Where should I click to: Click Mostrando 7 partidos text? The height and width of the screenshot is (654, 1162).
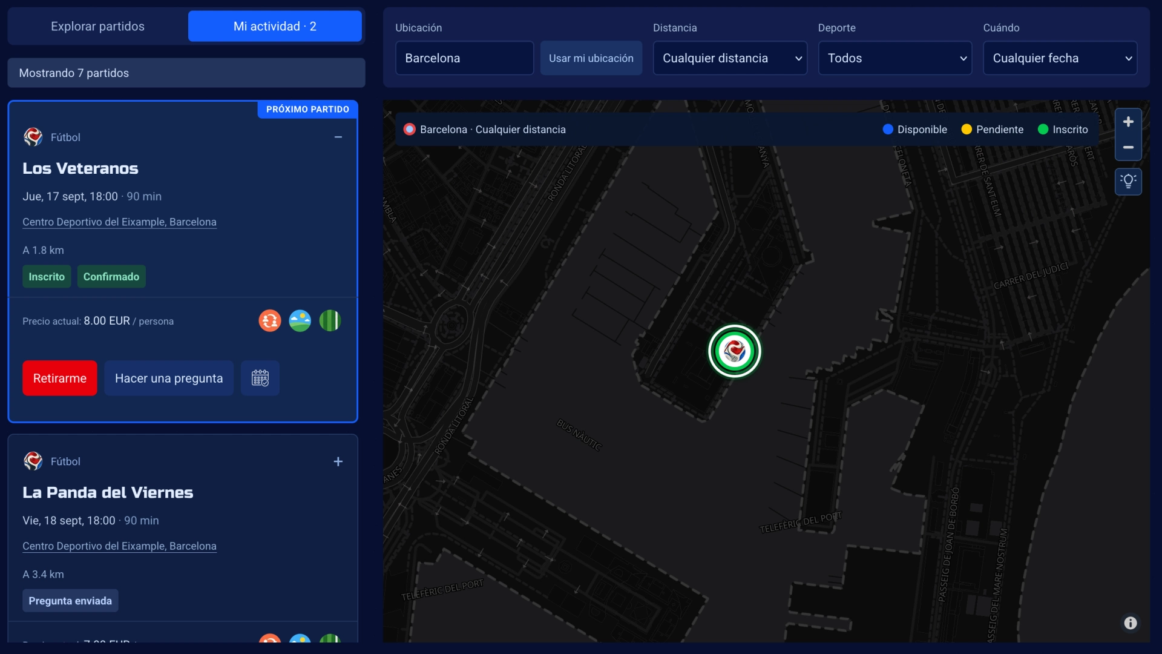pyautogui.click(x=74, y=73)
